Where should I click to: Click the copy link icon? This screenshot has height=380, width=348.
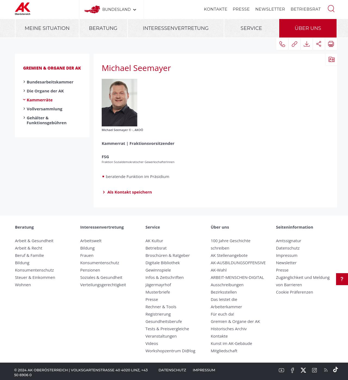[294, 44]
